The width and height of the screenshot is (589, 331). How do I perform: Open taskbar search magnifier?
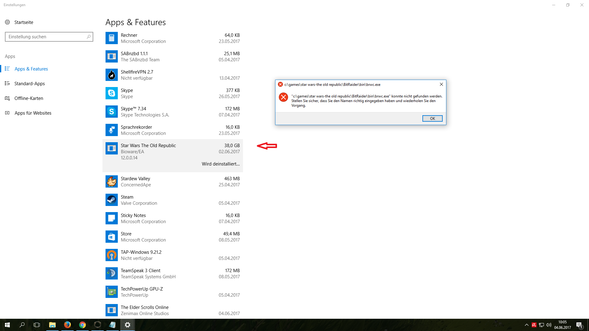tap(22, 325)
